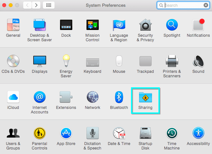This screenshot has width=212, height=154.
Task: Click the magnifying glass in search field
Action: point(161,5)
